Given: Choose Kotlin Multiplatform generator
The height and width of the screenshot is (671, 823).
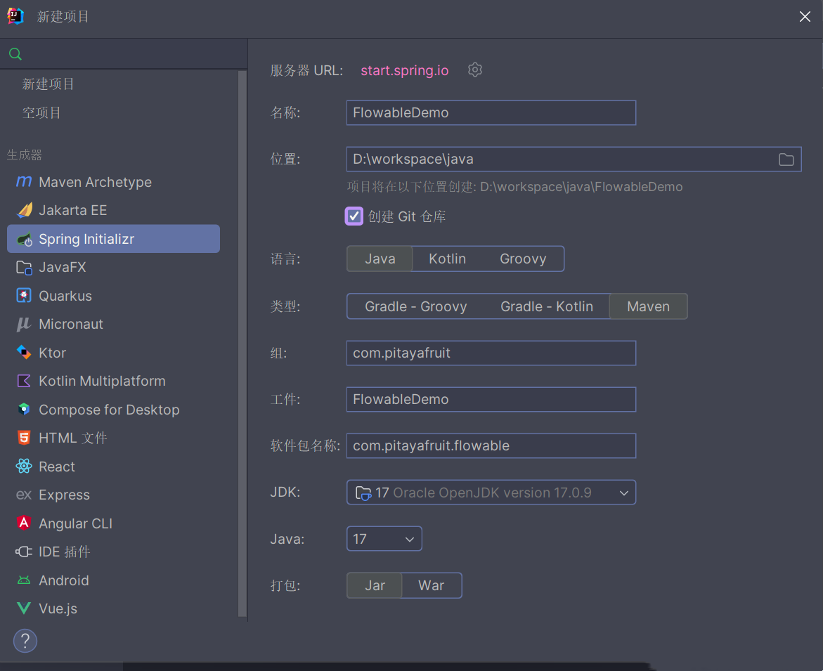Looking at the screenshot, I should 102,381.
